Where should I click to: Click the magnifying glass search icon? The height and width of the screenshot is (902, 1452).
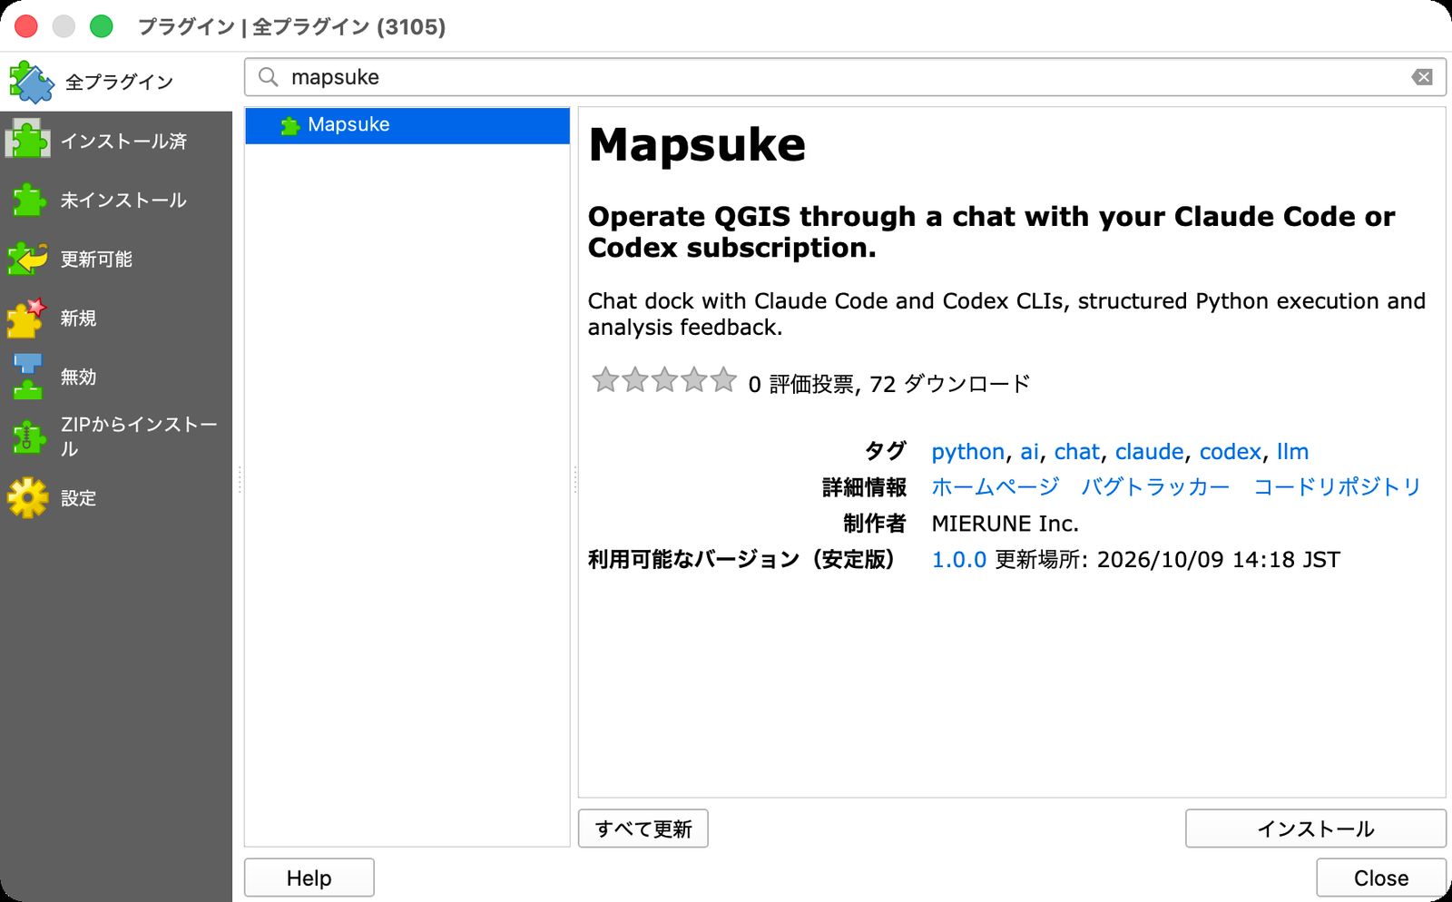click(268, 77)
